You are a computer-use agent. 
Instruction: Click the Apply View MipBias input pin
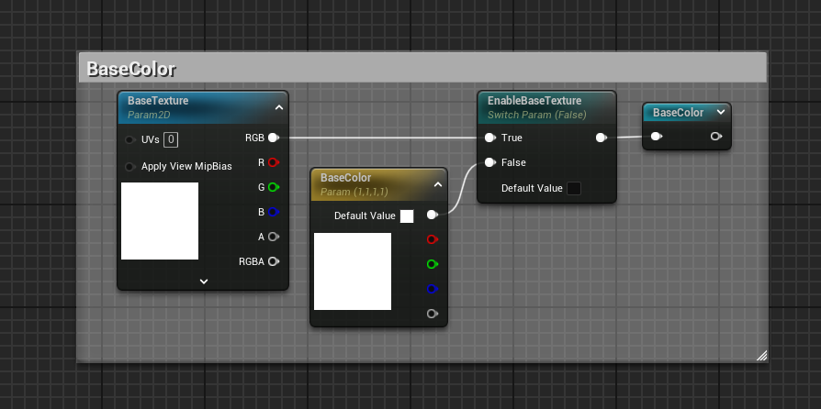pyautogui.click(x=129, y=167)
